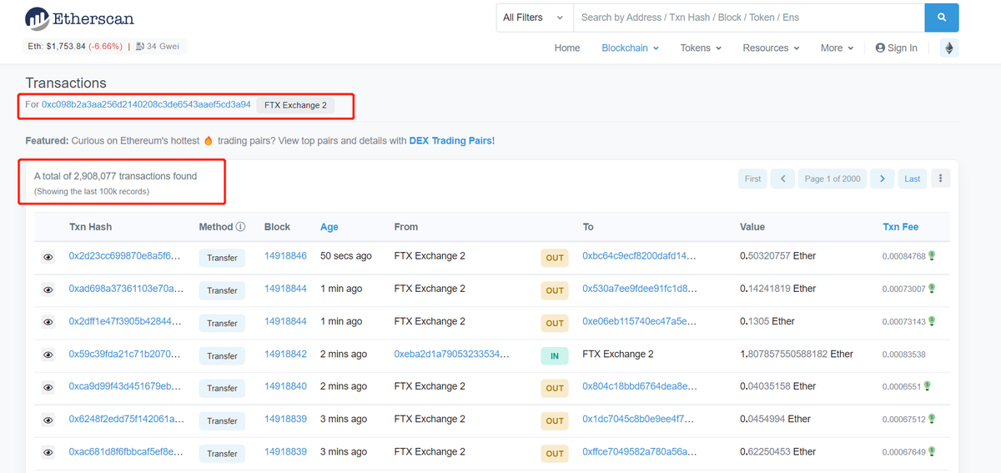Open address 0xc098b2a3aa256d2140208c3de6543aaef5cd3a94
The height and width of the screenshot is (473, 1001).
(x=146, y=104)
